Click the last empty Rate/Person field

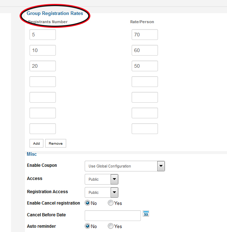(144, 129)
